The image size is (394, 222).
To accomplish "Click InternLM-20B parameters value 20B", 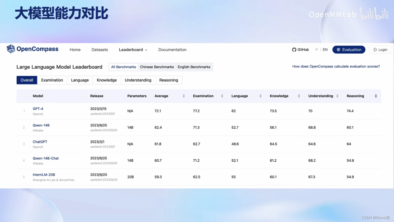I will tap(131, 177).
